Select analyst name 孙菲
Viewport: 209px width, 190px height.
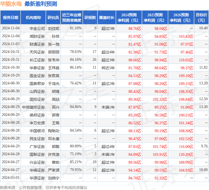(56, 36)
